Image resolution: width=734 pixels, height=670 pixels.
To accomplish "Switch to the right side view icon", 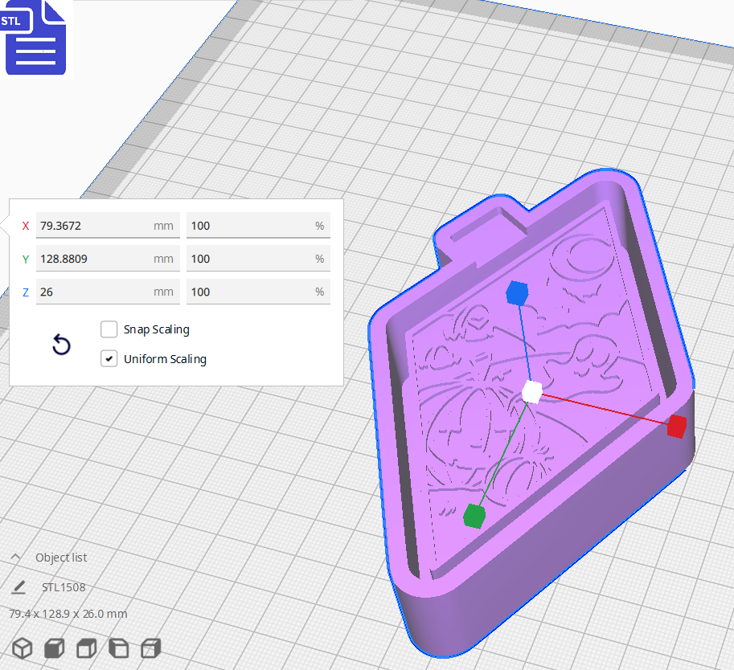I will (150, 648).
